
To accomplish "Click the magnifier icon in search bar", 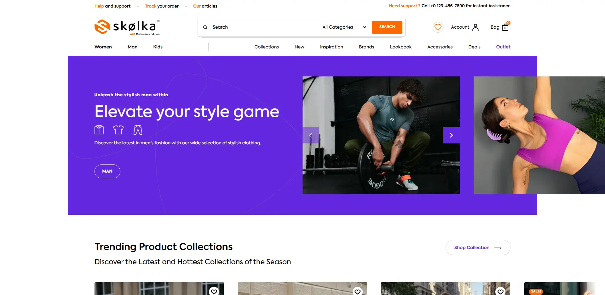I will (205, 27).
